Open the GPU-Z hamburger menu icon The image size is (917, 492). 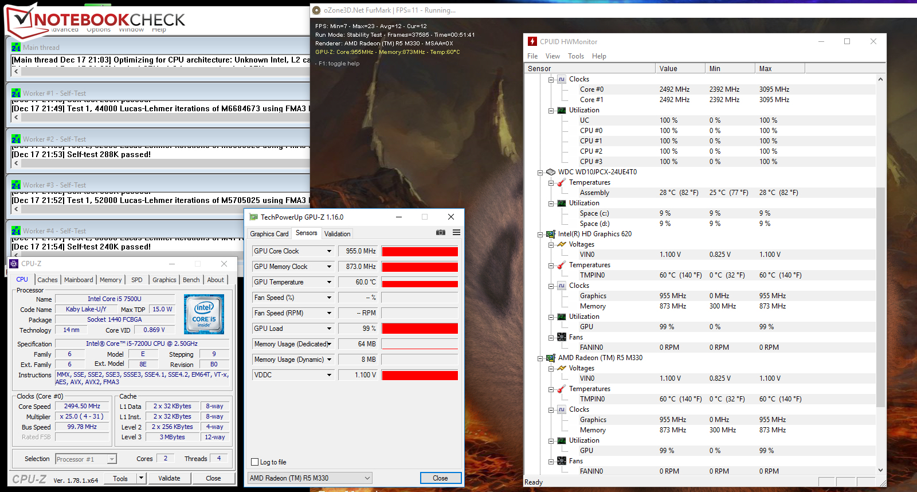[456, 232]
